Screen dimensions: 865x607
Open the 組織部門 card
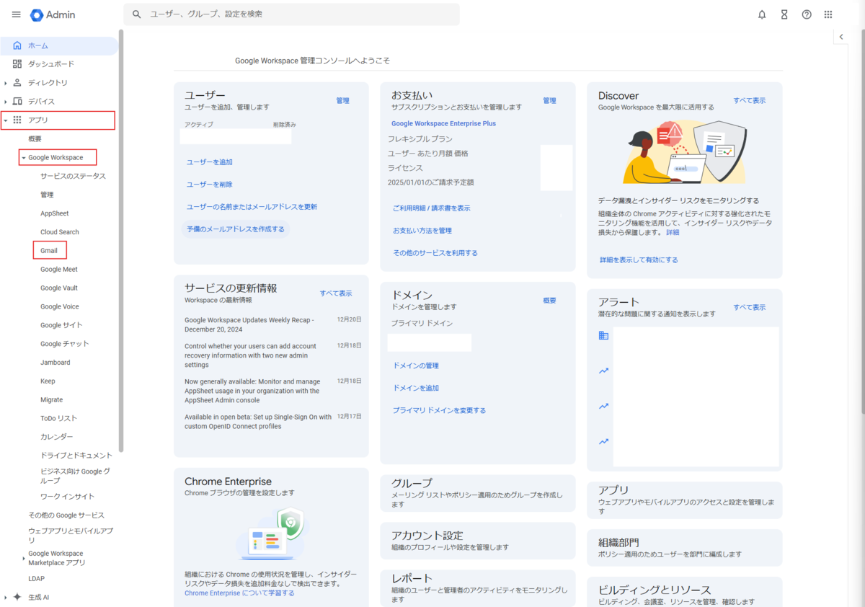685,548
